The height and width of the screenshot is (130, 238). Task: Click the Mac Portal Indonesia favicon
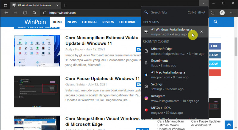[146, 74]
